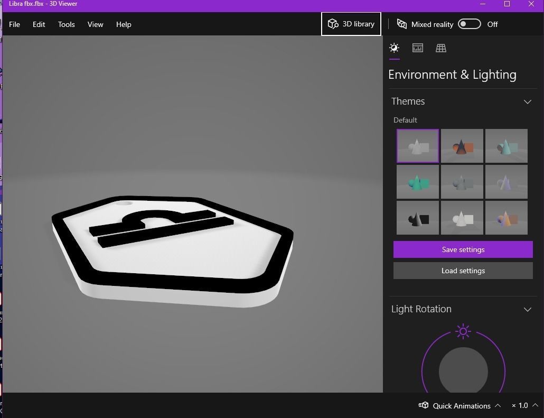Click the Light Rotation section header
This screenshot has height=418, width=544.
click(463, 309)
